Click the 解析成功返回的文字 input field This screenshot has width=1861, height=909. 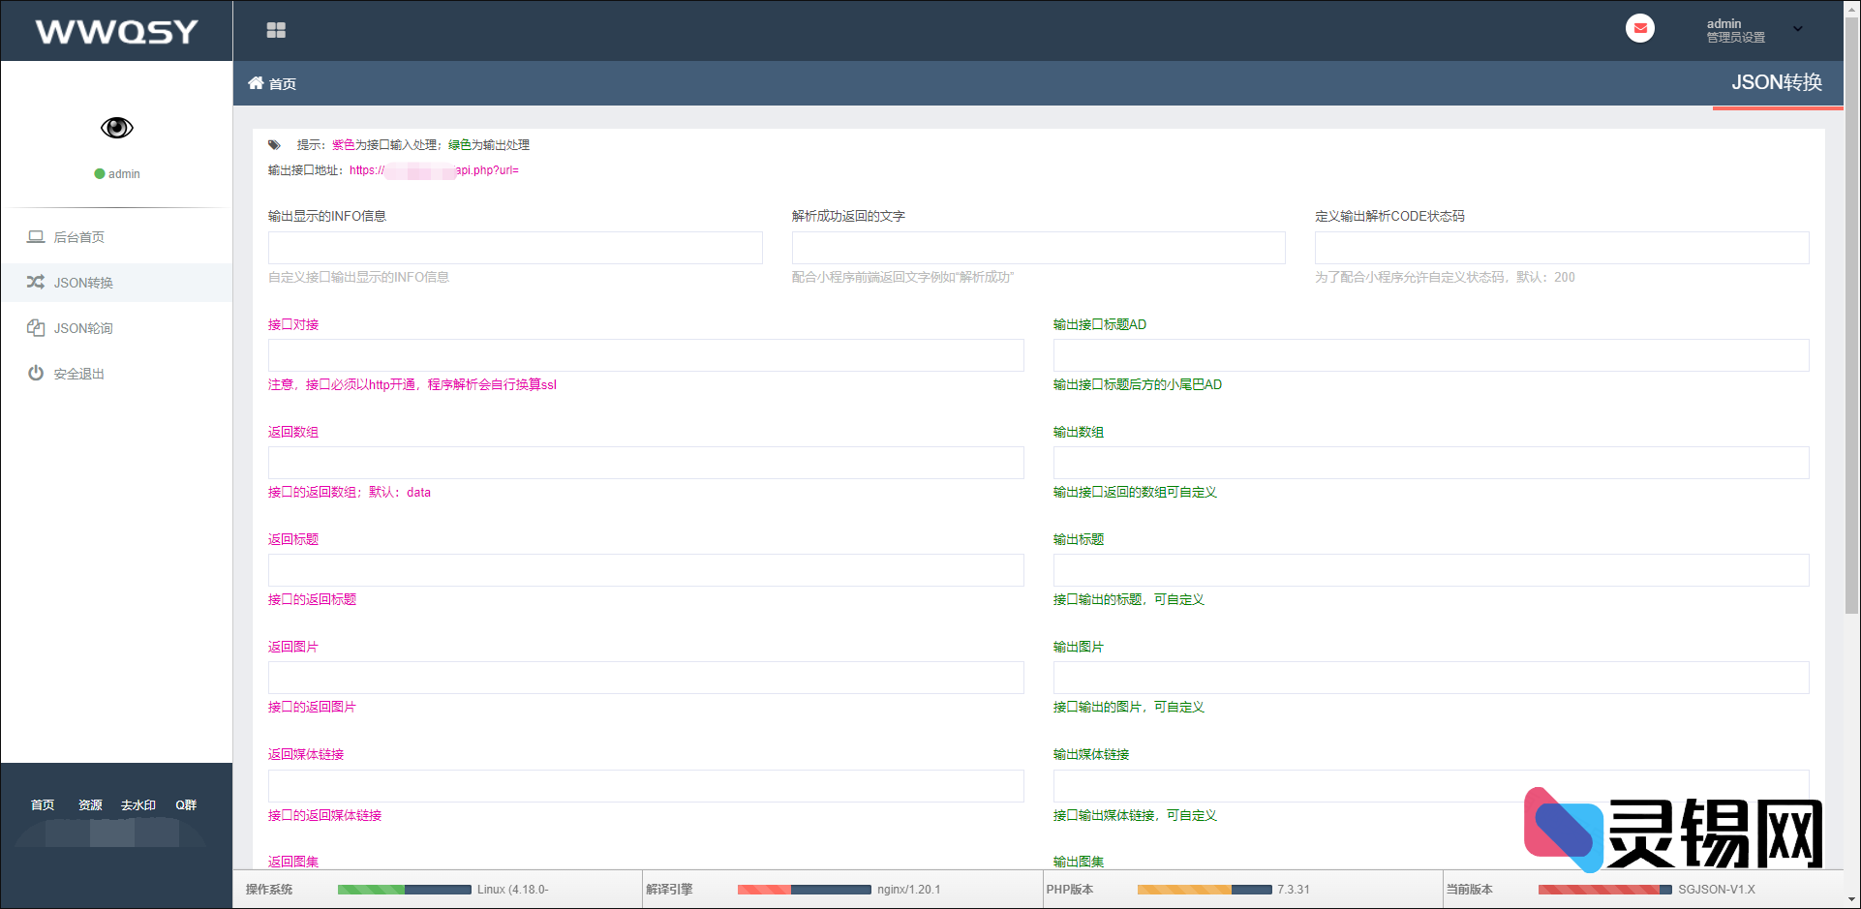[x=1038, y=248]
